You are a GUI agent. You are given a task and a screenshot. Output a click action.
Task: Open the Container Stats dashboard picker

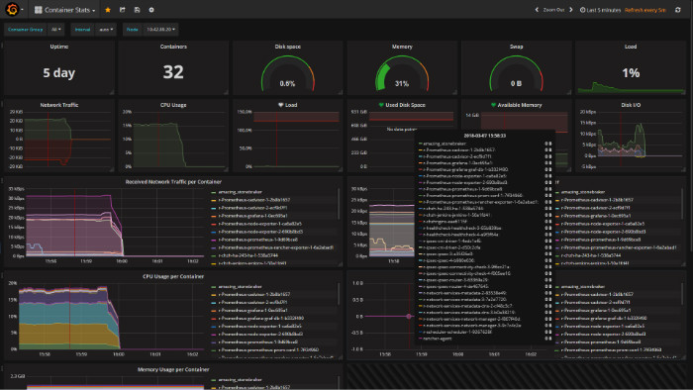(x=65, y=10)
